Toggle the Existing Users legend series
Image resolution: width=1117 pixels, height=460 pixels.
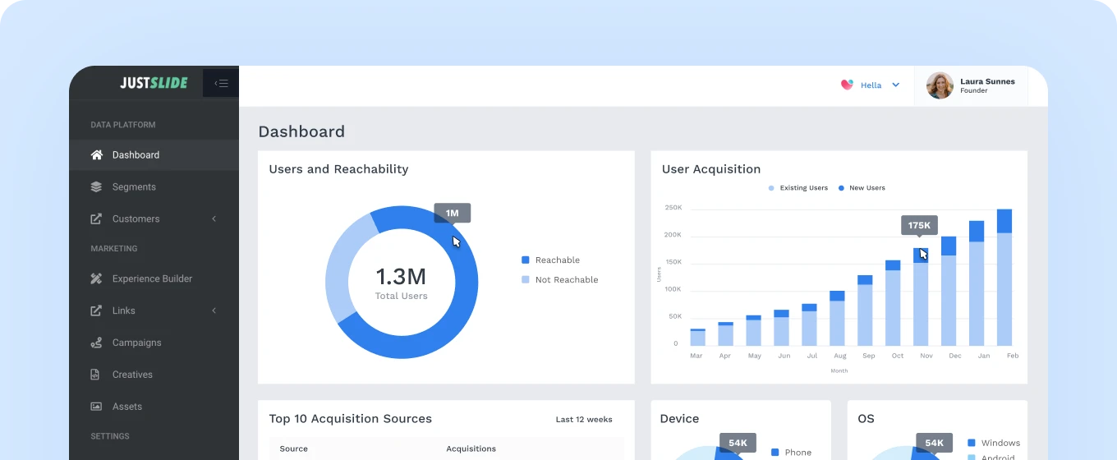point(798,188)
